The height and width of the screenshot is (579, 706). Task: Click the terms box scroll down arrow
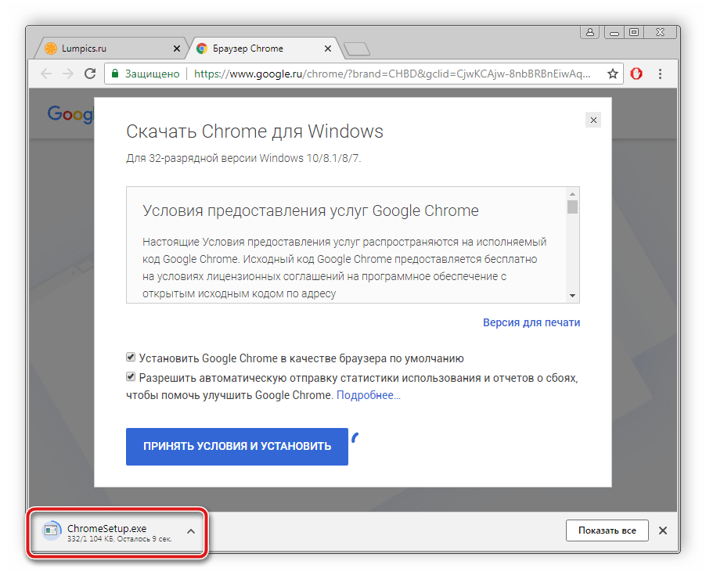[572, 296]
